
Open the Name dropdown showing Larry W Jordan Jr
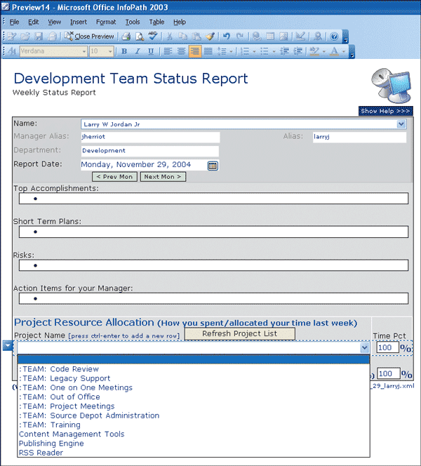click(x=401, y=124)
